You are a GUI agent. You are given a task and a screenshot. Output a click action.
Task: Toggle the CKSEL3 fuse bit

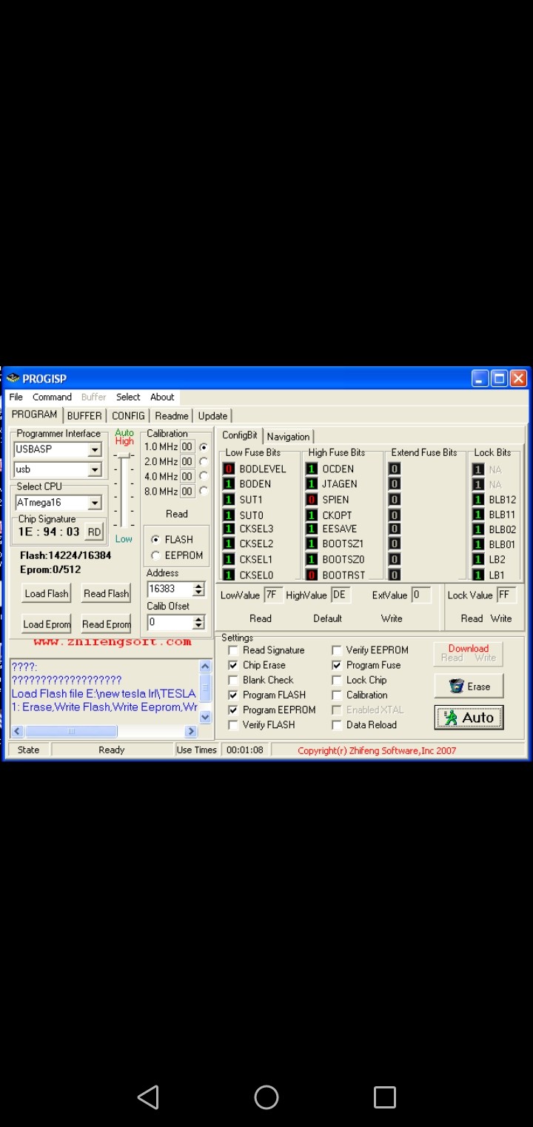point(229,529)
